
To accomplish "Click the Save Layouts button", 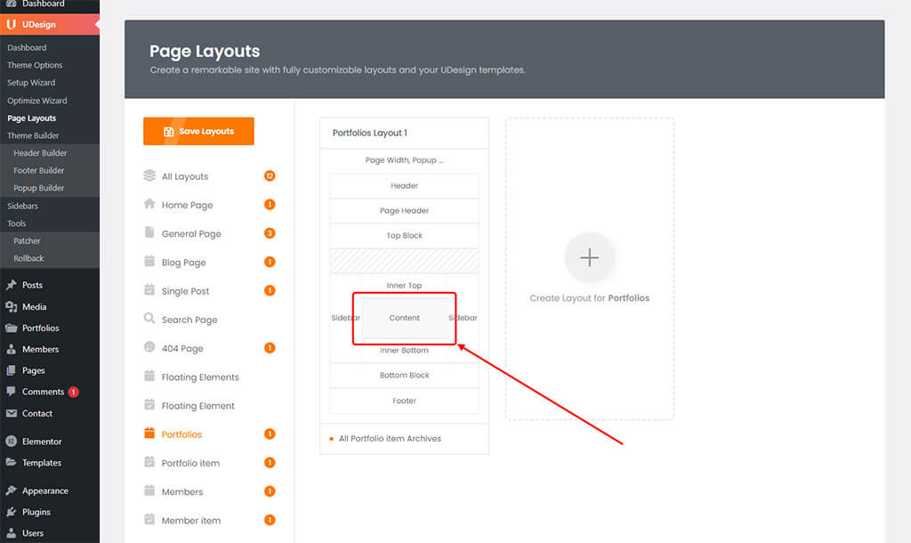I will (x=198, y=130).
